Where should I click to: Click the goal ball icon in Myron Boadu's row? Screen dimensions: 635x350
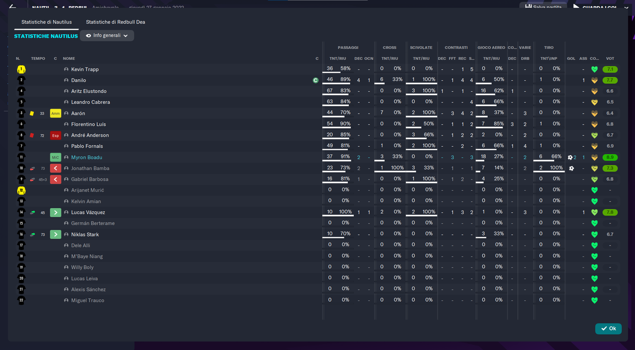pyautogui.click(x=571, y=157)
